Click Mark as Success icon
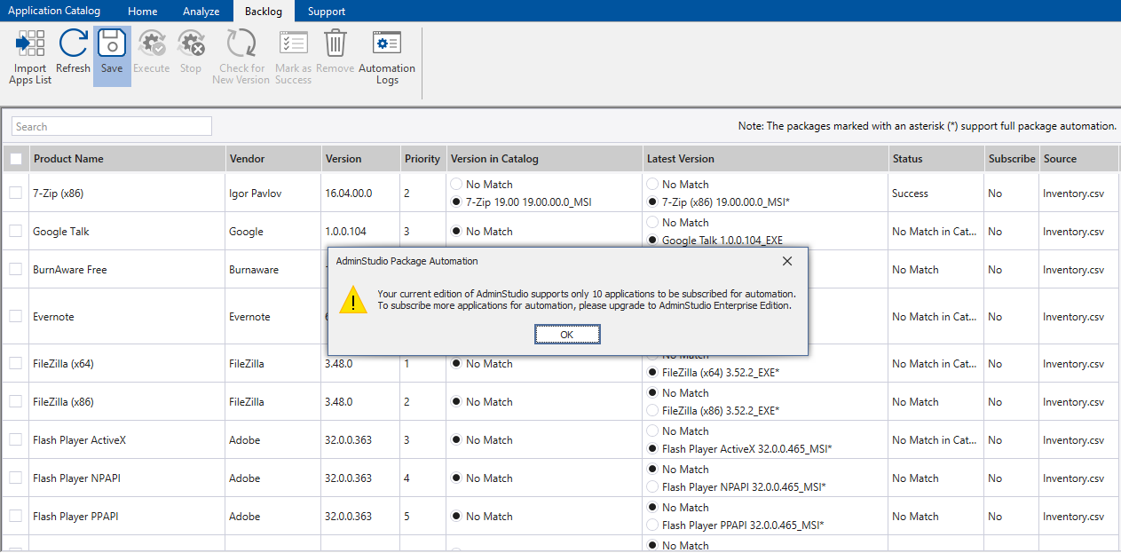The height and width of the screenshot is (553, 1121). pyautogui.click(x=293, y=43)
